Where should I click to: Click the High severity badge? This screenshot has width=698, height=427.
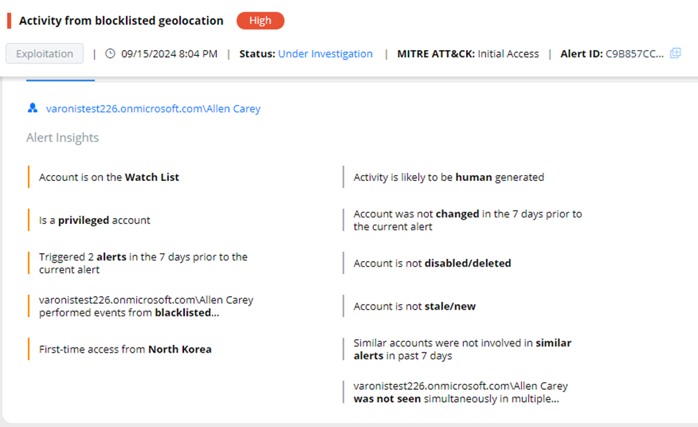[x=260, y=21]
